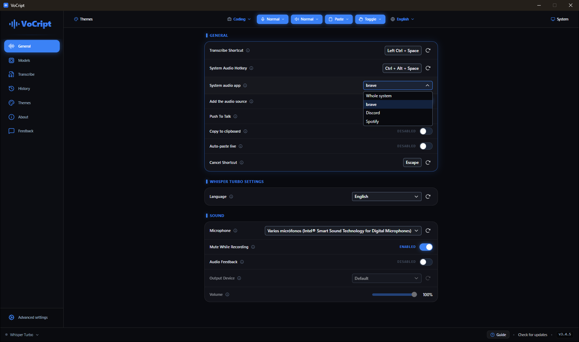The height and width of the screenshot is (342, 579).
Task: Open the microphone Normal dropdown in top bar
Action: coord(273,19)
